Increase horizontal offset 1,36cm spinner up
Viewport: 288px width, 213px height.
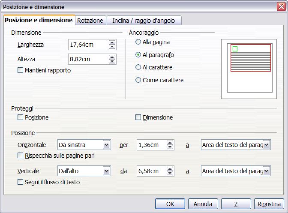[x=170, y=143]
